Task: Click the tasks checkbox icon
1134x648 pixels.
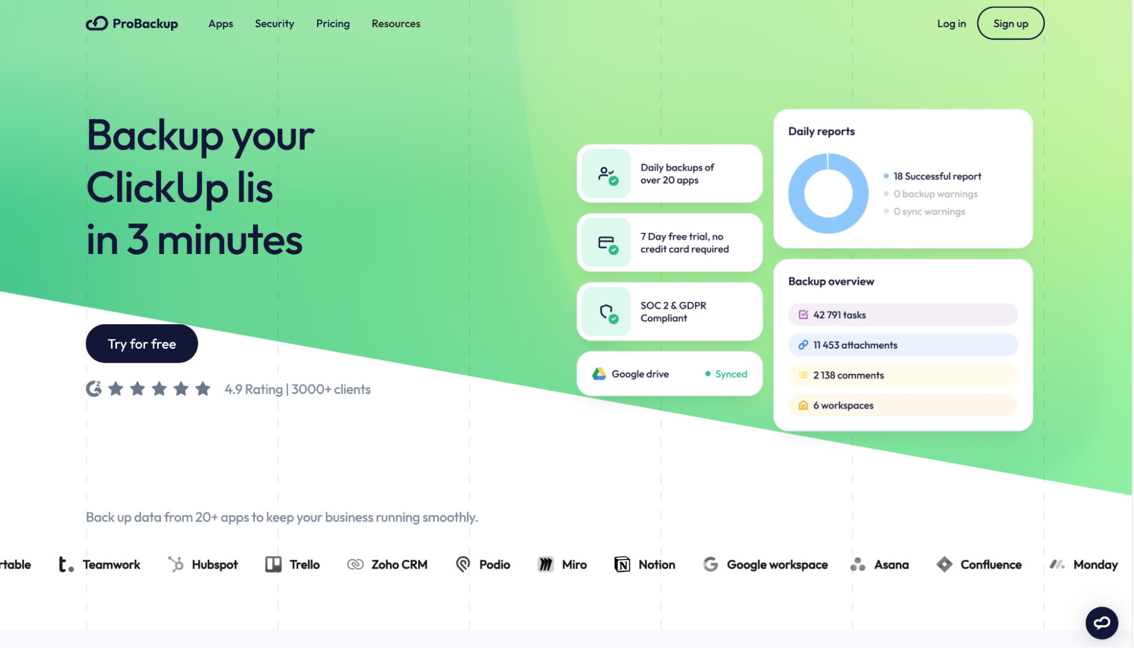Action: (x=803, y=315)
